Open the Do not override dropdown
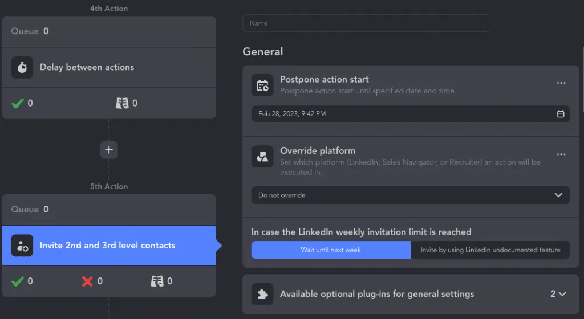Viewport: 584px width, 319px height. (x=411, y=195)
